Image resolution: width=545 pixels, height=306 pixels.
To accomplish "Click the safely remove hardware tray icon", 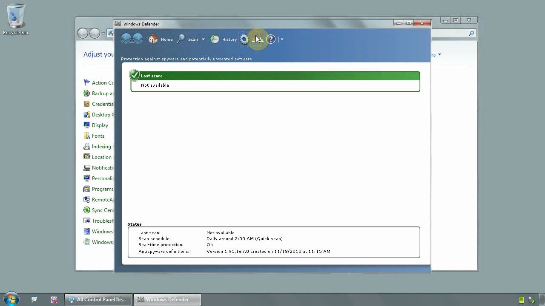I will pyautogui.click(x=531, y=300).
